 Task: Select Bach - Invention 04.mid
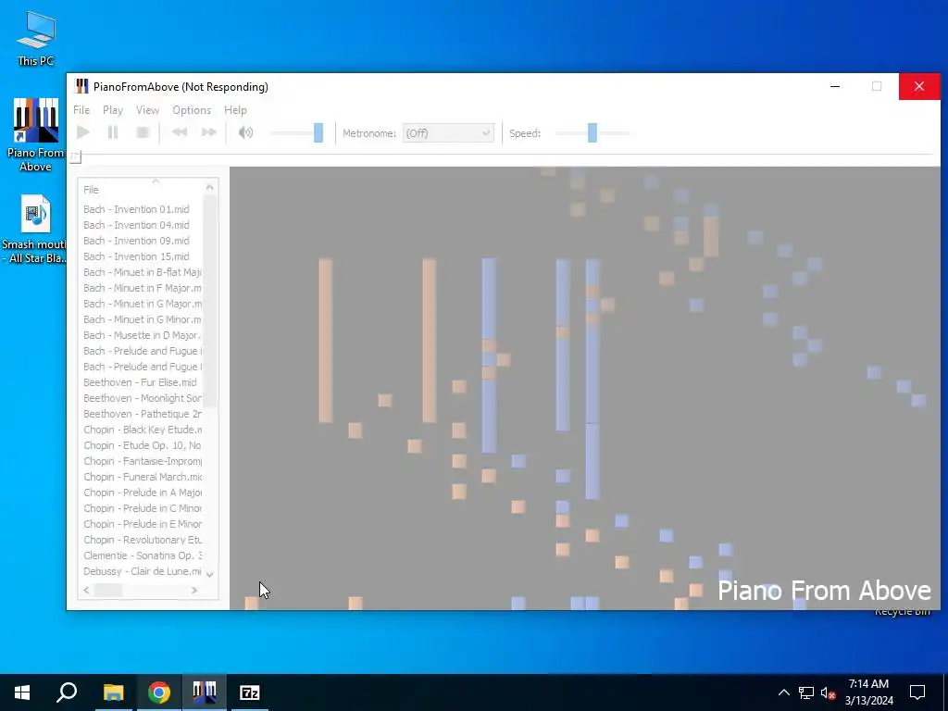tap(136, 225)
